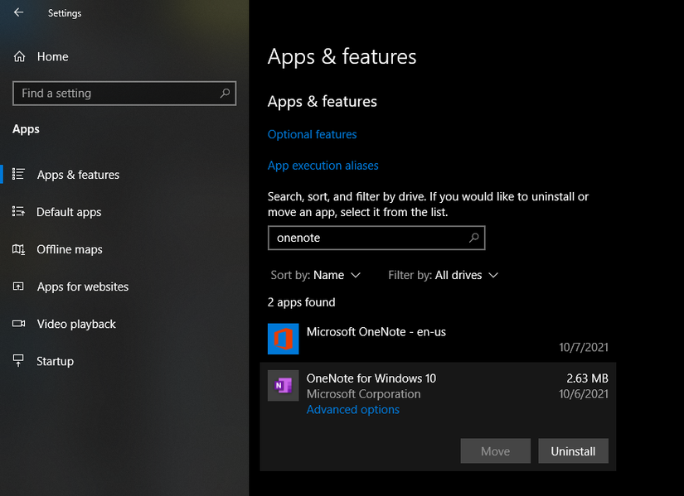Click the Default apps icon
Image resolution: width=684 pixels, height=496 pixels.
tap(18, 212)
